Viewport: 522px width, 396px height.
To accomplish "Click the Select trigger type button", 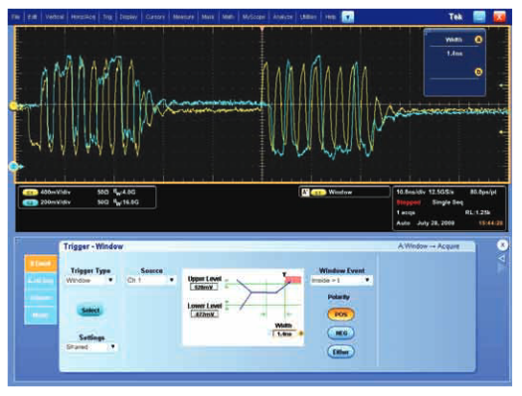I will (90, 311).
